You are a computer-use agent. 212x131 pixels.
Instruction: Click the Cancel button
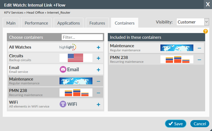point(200,124)
